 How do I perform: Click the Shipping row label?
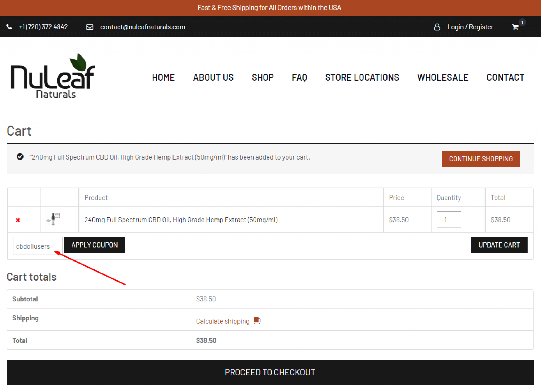[x=25, y=318]
